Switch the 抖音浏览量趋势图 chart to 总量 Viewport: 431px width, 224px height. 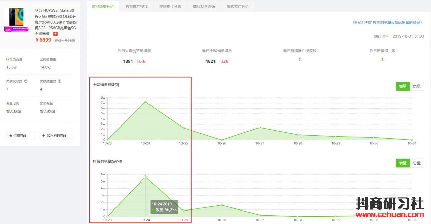tap(417, 163)
